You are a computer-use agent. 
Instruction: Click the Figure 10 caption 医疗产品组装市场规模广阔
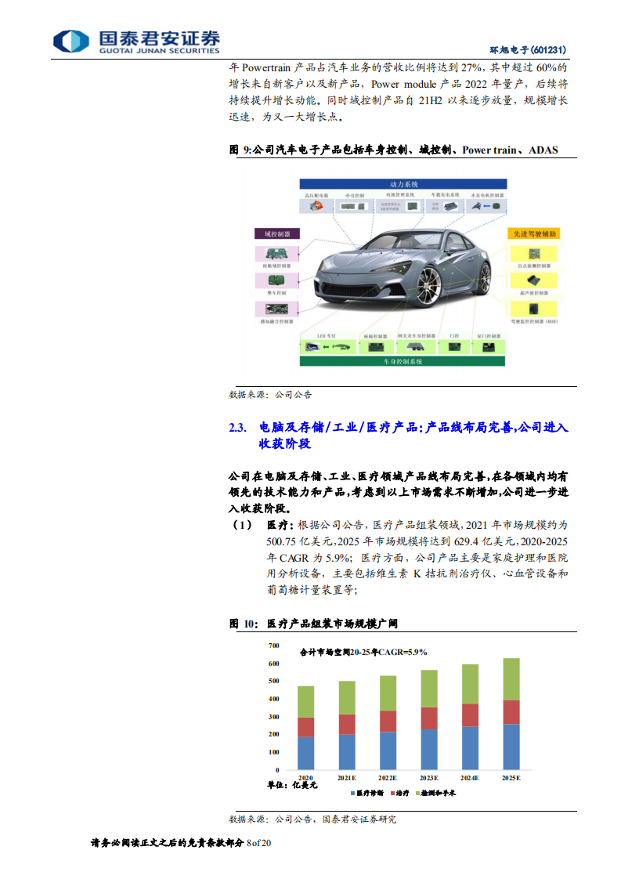313,624
